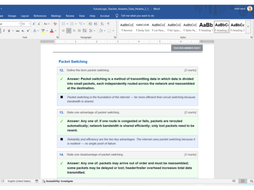Switch to the References tab
254x190 pixels.
point(40,16)
